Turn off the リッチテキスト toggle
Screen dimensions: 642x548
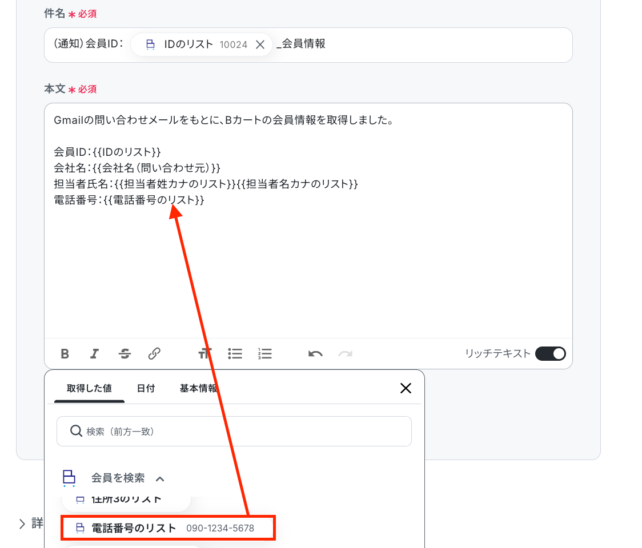pos(550,354)
